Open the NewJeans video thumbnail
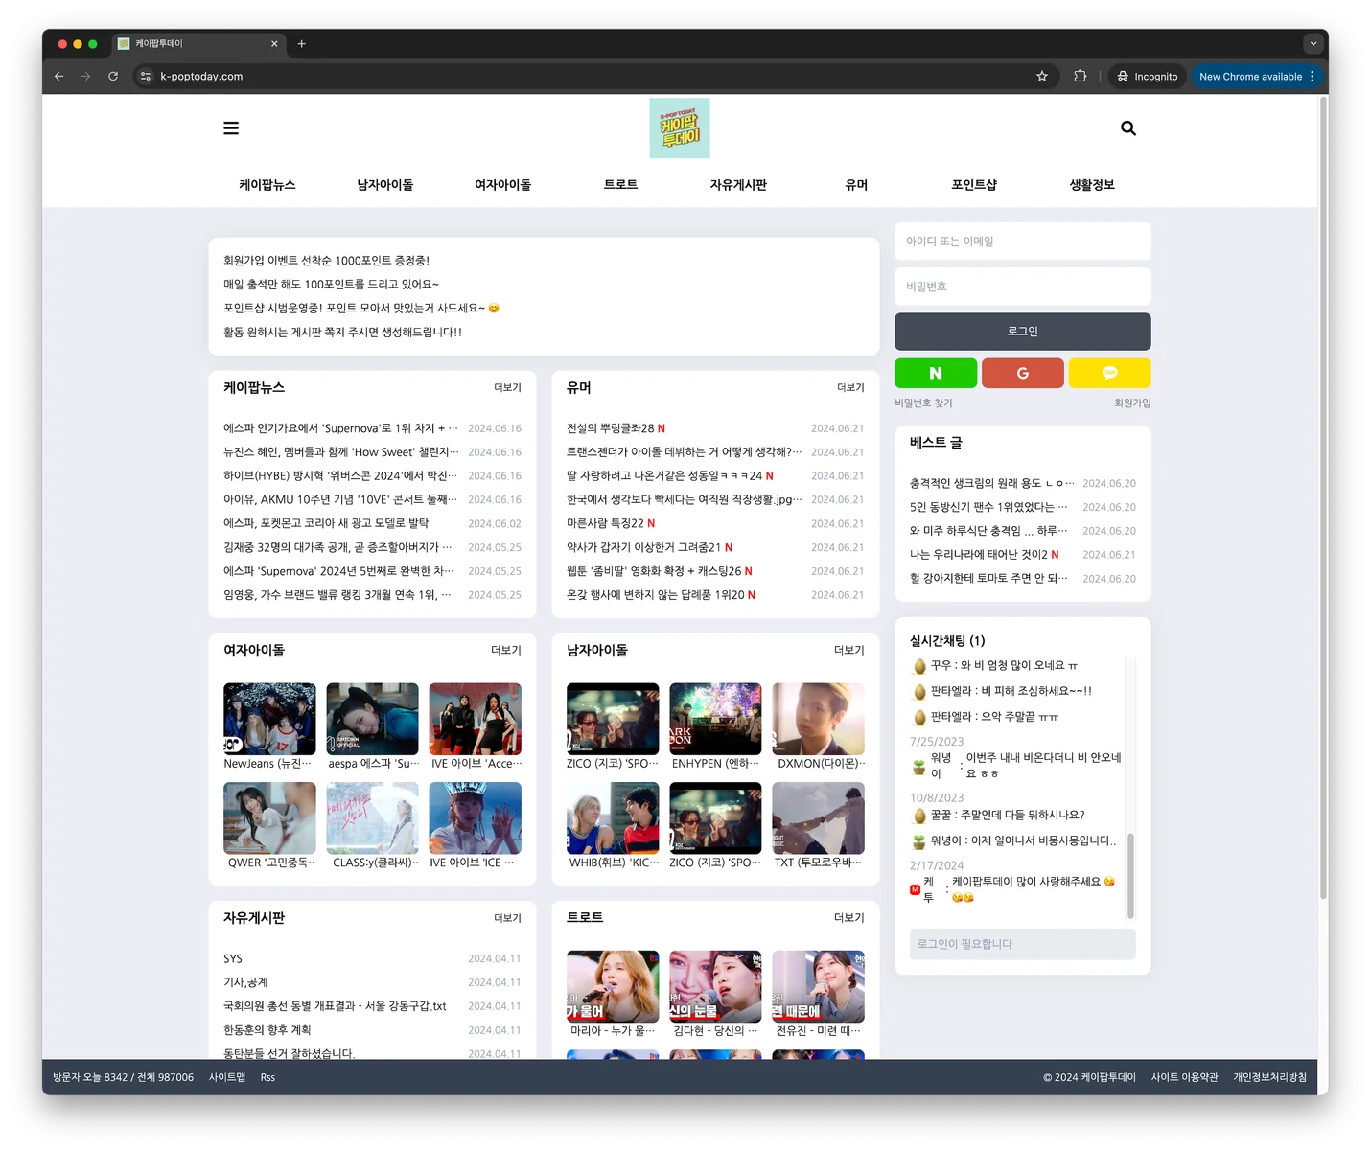1371x1151 pixels. (x=269, y=719)
